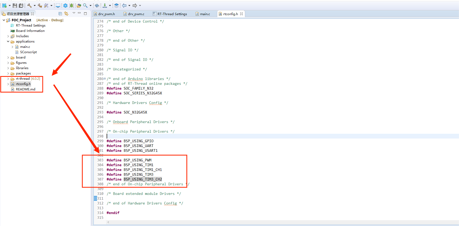Image resolution: width=459 pixels, height=226 pixels.
Task: Switch to the drv_pwm.c tab
Action: click(x=134, y=14)
